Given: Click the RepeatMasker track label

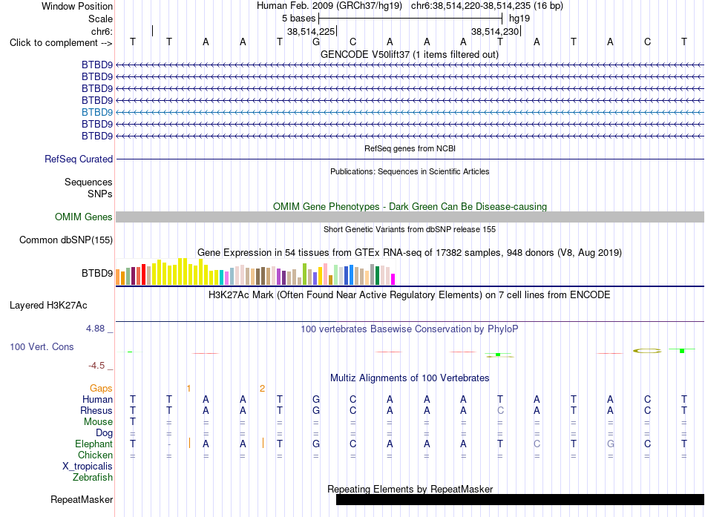Looking at the screenshot, I should [82, 499].
